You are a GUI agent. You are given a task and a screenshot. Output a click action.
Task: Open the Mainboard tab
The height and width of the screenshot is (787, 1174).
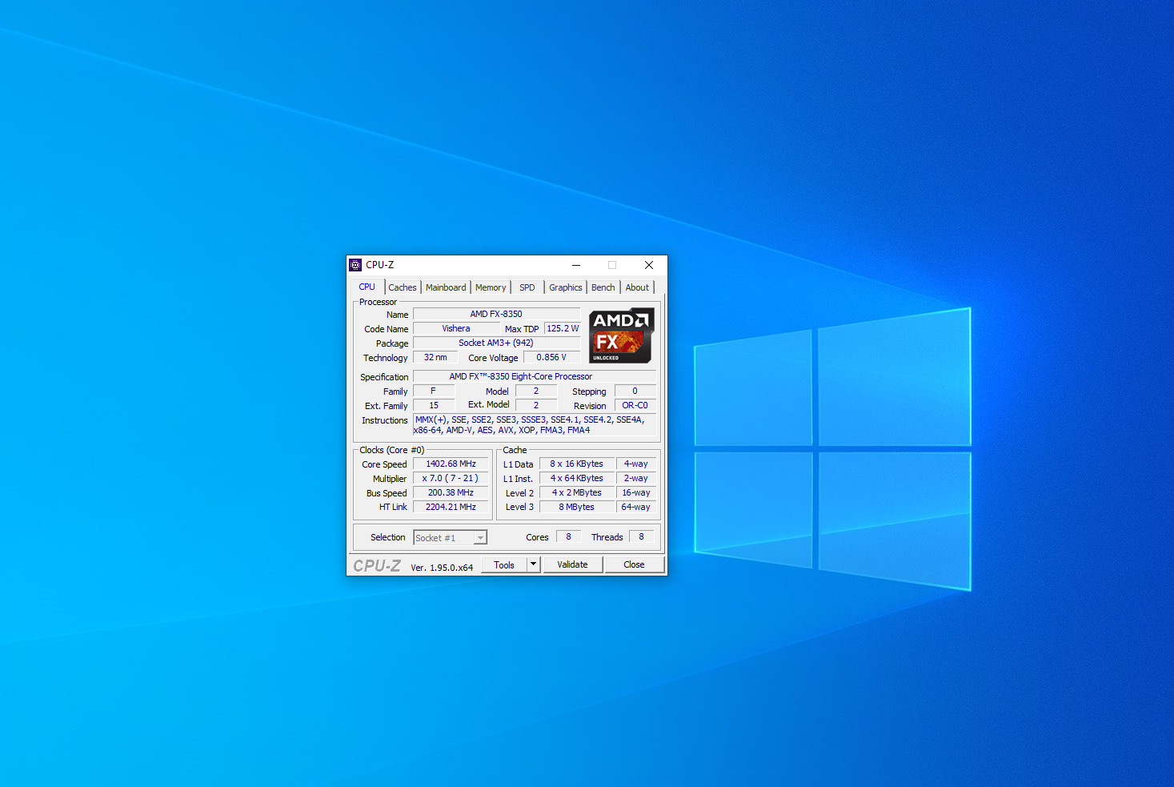point(446,287)
